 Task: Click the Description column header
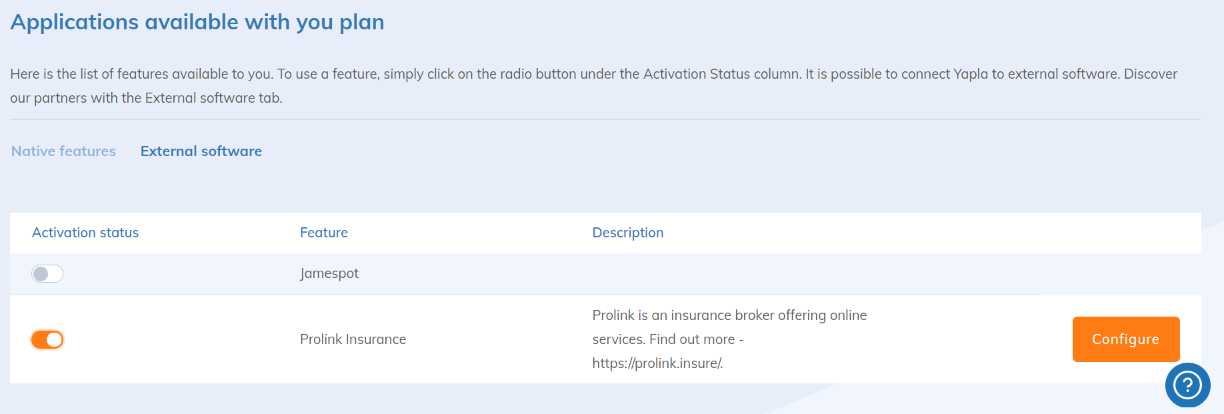pos(627,233)
